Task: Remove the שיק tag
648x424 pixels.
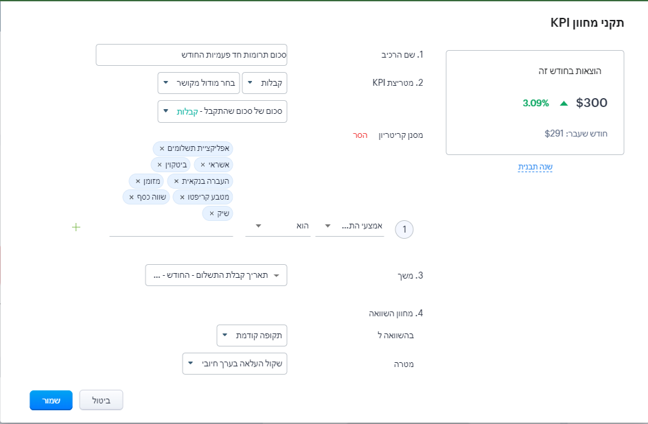Action: click(211, 213)
